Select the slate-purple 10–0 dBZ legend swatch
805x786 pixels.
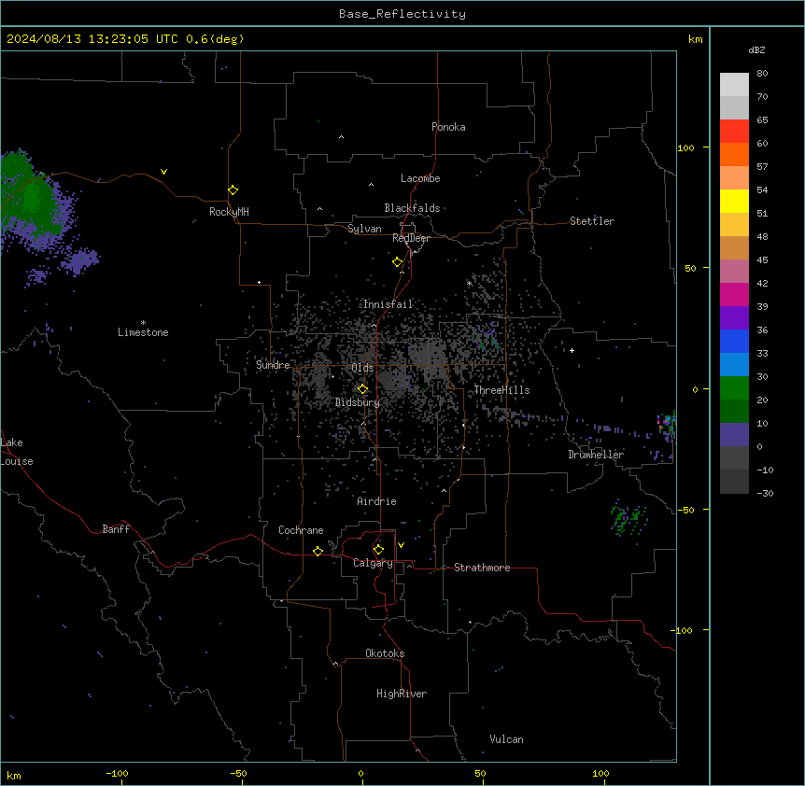coord(734,435)
